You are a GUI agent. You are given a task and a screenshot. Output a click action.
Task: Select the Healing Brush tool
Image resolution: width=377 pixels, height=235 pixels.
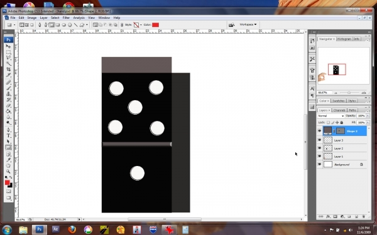(8, 82)
